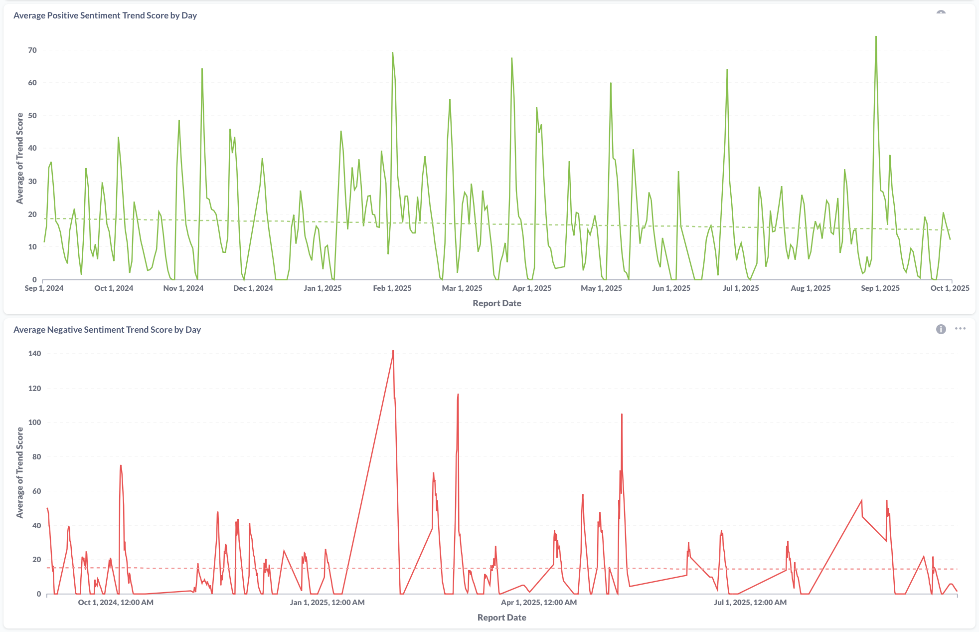Click 'Apr 1, 2025, 12:00 AM' axis label
The image size is (979, 632).
[539, 603]
